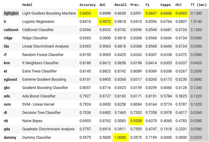This screenshot has width=209, height=142.
Task: Click highlighted F1 value 0.8607
Action: pyautogui.click(x=151, y=13)
